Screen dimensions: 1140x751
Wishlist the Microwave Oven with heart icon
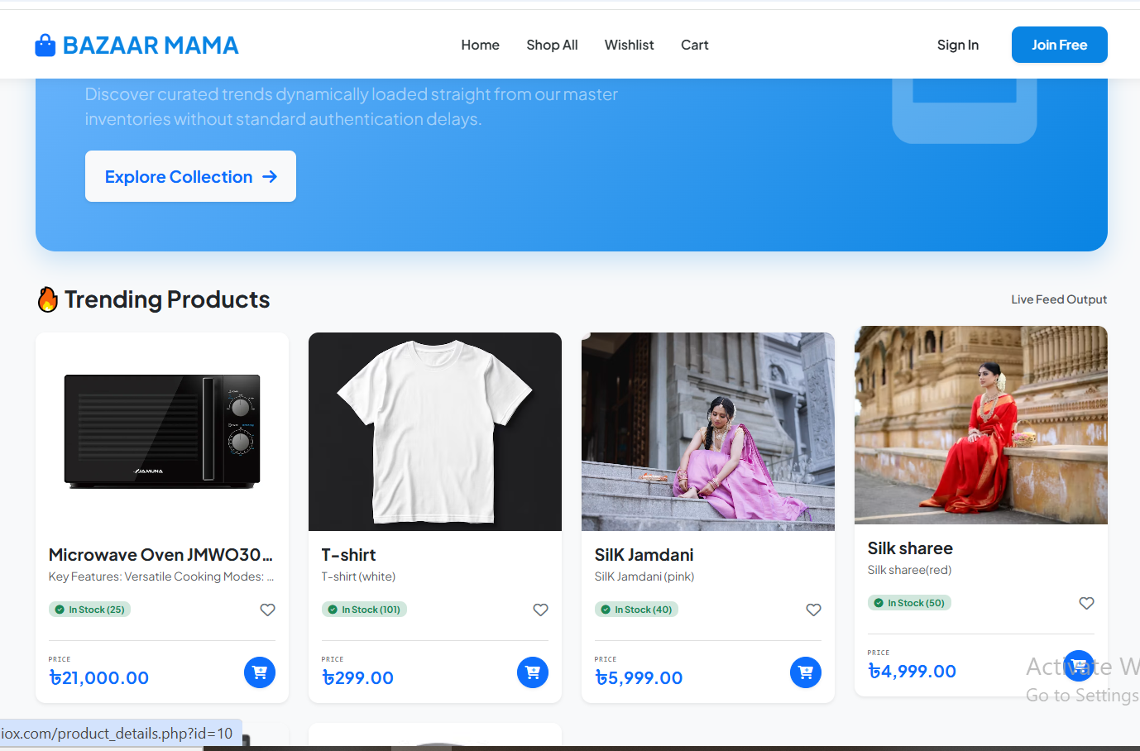[267, 610]
